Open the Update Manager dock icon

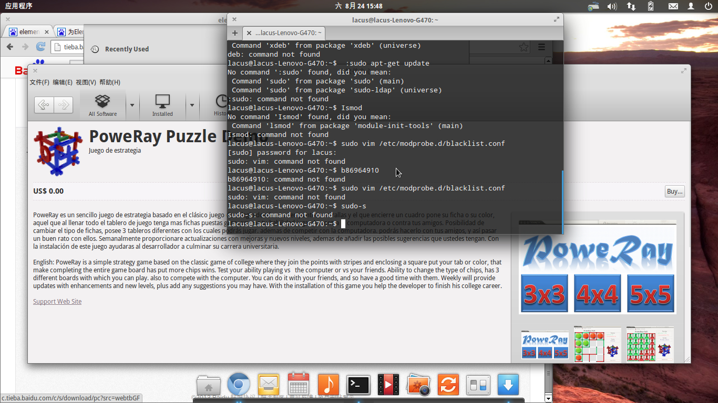pyautogui.click(x=448, y=385)
